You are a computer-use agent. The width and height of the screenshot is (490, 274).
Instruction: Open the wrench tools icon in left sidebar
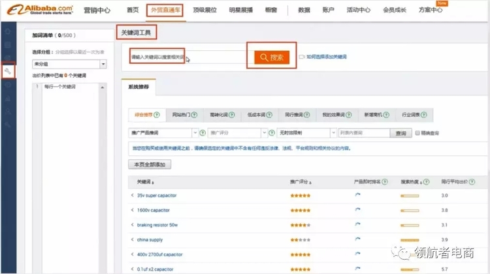point(8,70)
